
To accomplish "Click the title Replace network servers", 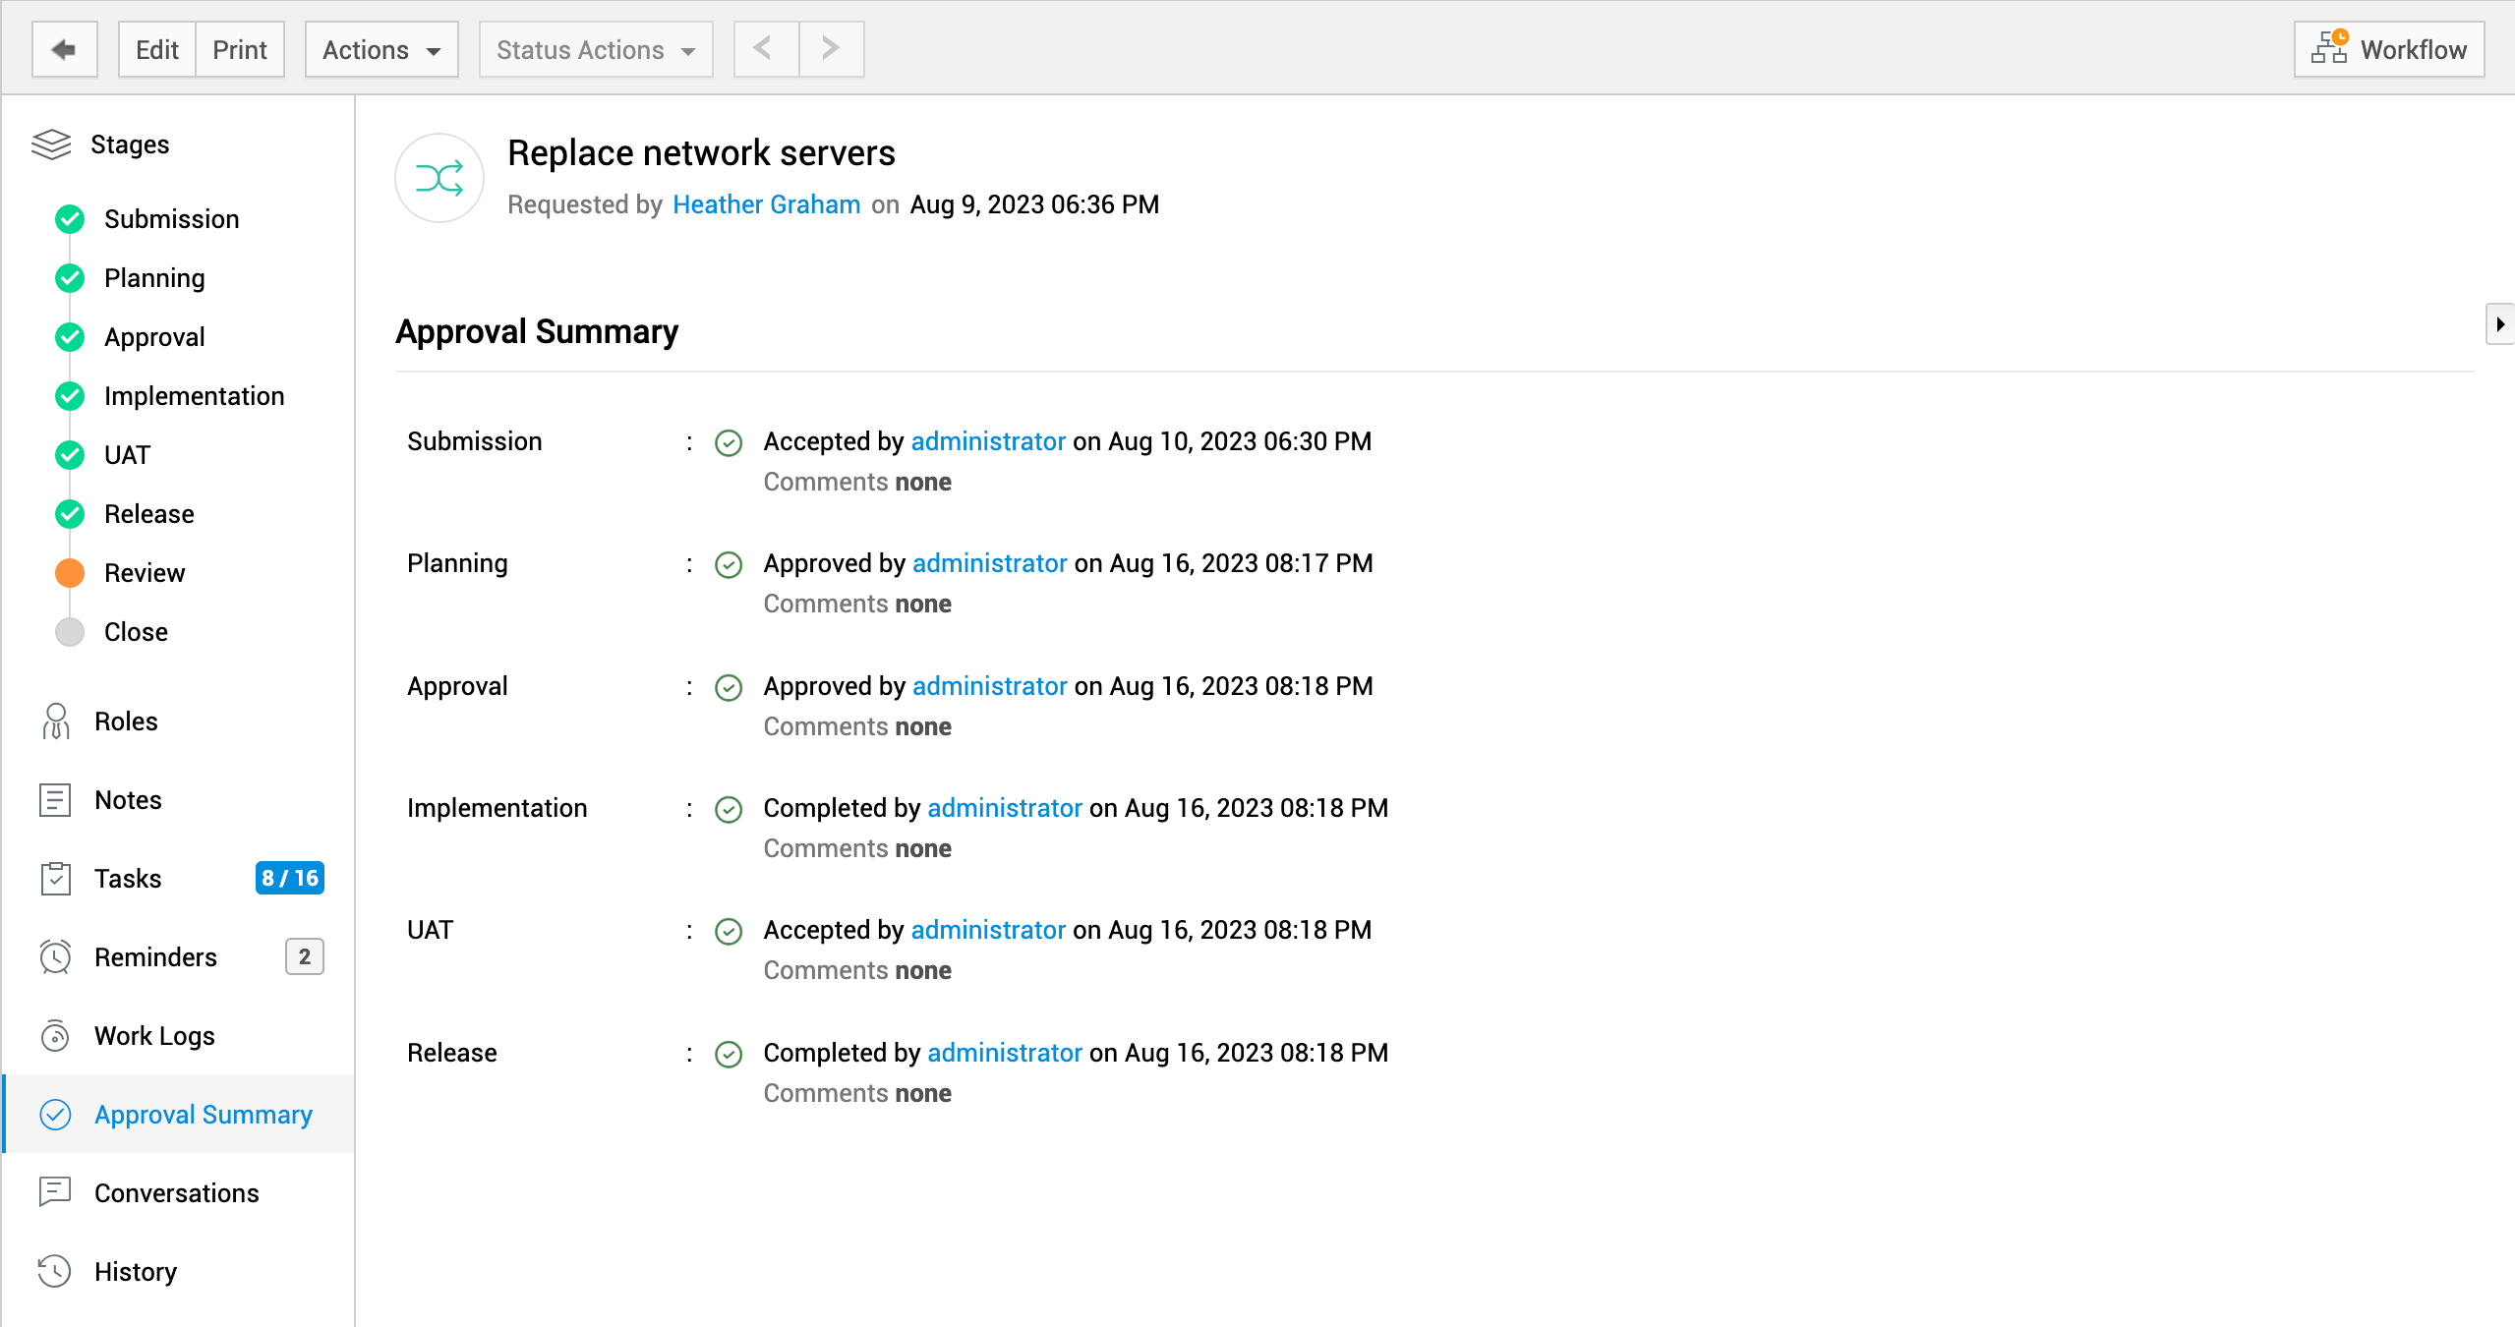I will tap(701, 153).
